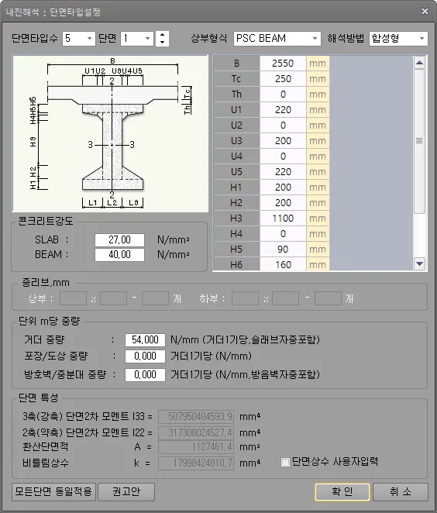
Task: Click the I22 moment of inertia field
Action: coord(196,433)
